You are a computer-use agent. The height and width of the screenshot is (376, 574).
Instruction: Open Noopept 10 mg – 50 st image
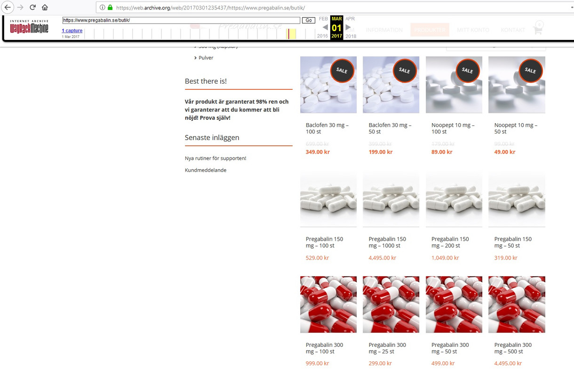517,85
